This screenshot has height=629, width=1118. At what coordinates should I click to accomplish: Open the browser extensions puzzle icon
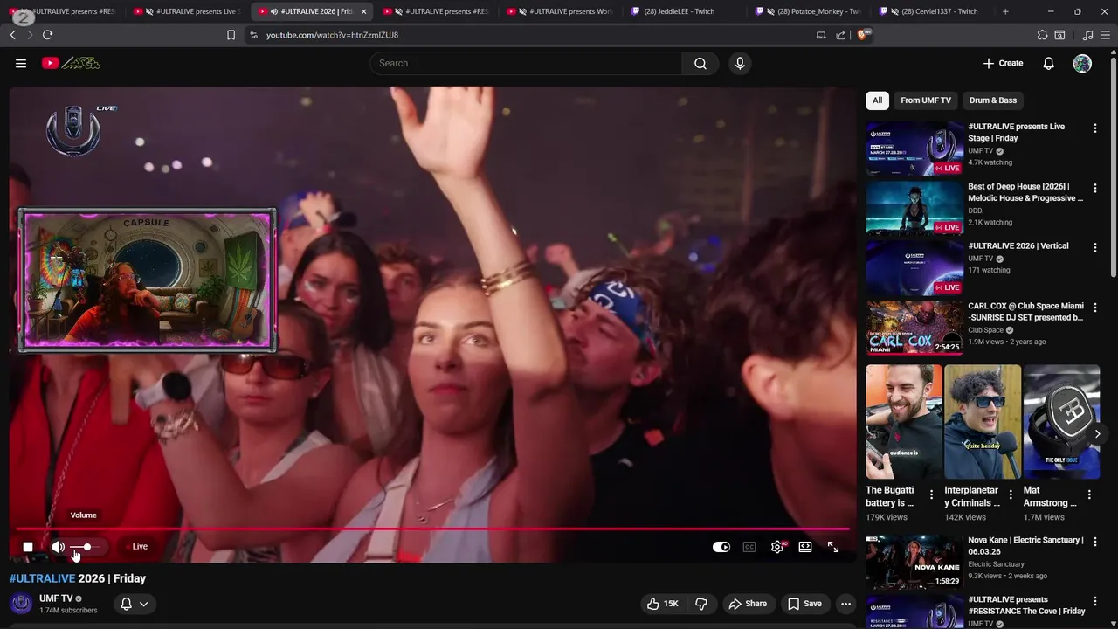1042,35
